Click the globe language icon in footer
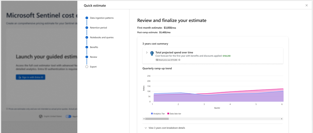This screenshot has width=313, height=133. pyautogui.click(x=41, y=116)
